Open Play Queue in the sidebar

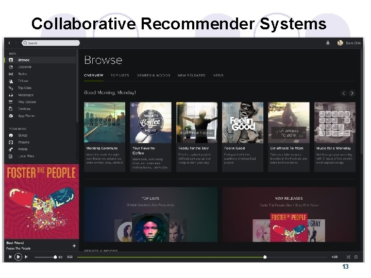click(27, 102)
